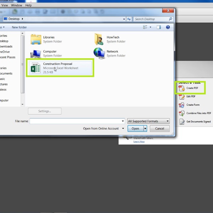
Task: Expand the address bar history dropdown
Action: click(x=124, y=19)
